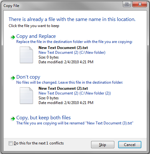Choose the "Copy and Replace" heading option
Viewport: 150px width, 154px height.
pyautogui.click(x=36, y=36)
